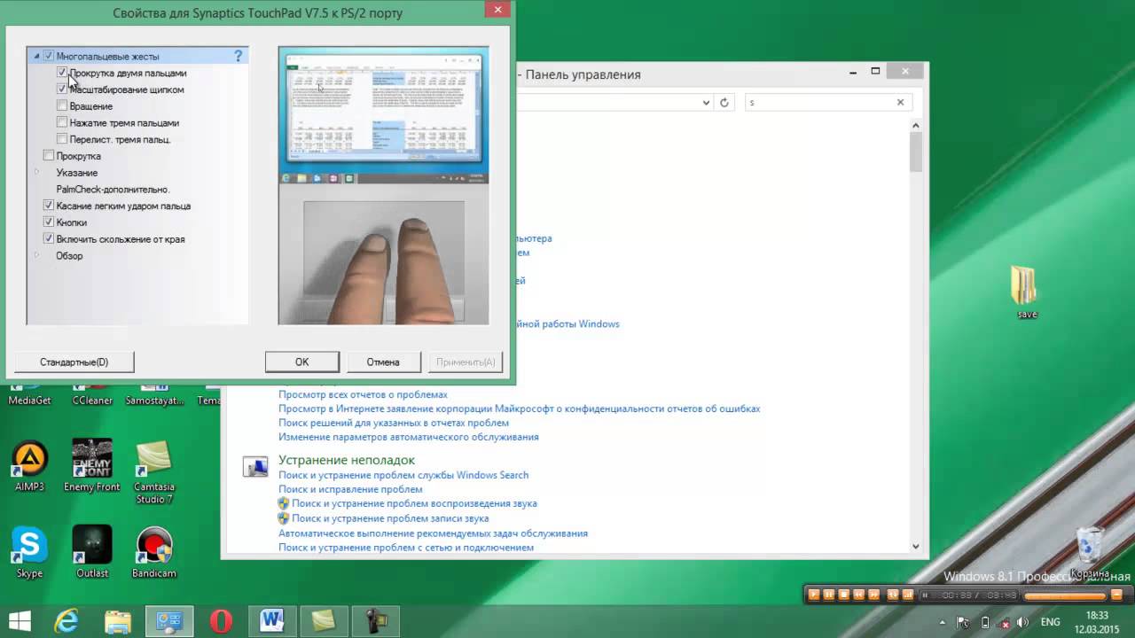Expand the Обзор tree node

click(x=36, y=256)
